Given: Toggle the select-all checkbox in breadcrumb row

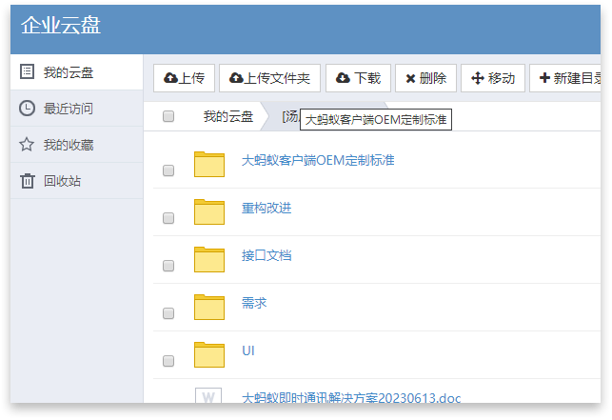Looking at the screenshot, I should [x=168, y=116].
